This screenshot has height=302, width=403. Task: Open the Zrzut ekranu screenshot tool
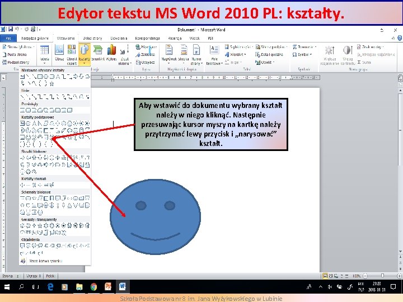point(125,54)
